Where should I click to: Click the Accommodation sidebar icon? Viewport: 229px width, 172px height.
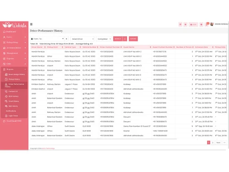point(4,48)
